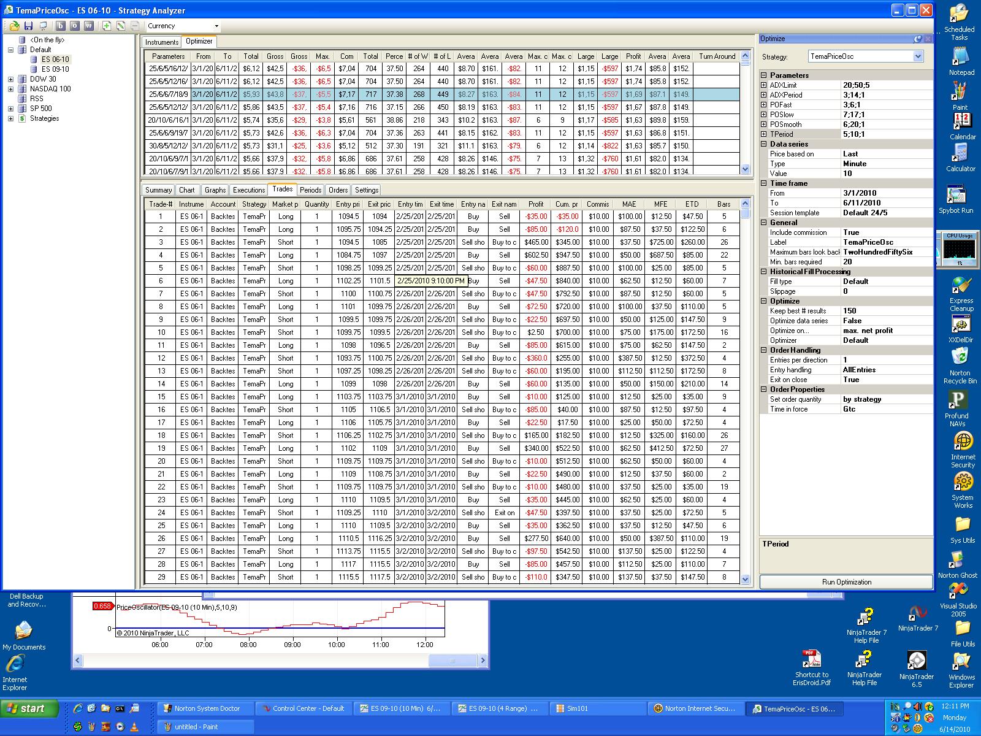Expand the ADXLimit parameter
This screenshot has width=981, height=736.
click(764, 85)
